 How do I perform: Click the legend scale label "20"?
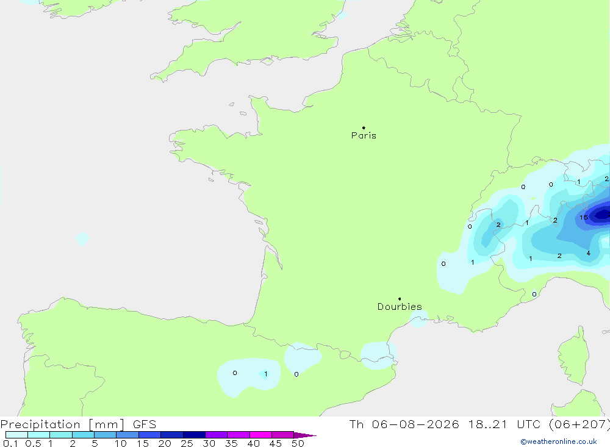point(165,443)
